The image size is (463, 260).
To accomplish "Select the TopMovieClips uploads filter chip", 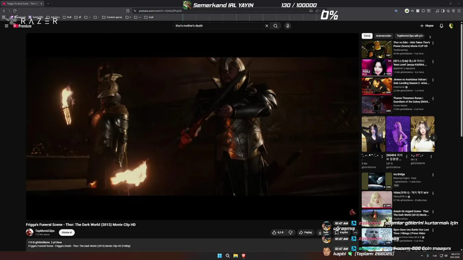I will point(410,36).
